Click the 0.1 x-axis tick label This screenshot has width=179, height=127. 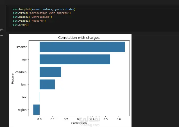click(x=53, y=119)
